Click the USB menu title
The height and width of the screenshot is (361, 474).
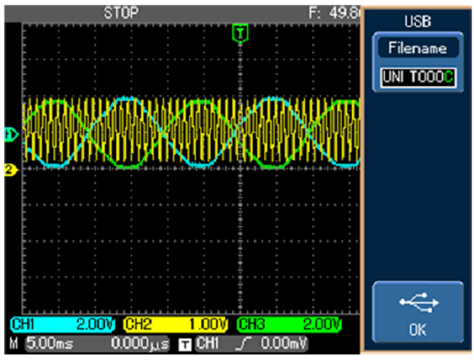(x=416, y=22)
